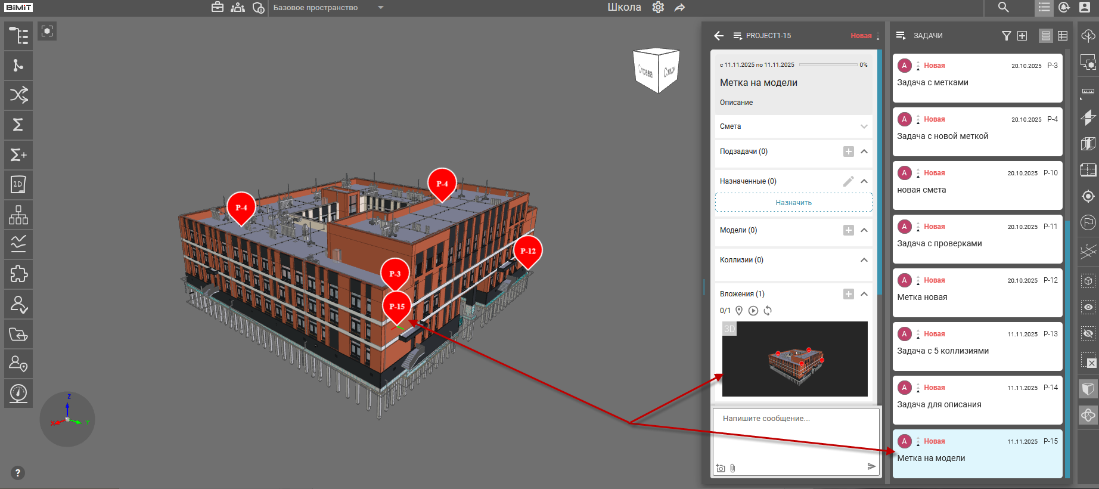Open the 2D drawings tool
This screenshot has height=489, width=1099.
18,185
